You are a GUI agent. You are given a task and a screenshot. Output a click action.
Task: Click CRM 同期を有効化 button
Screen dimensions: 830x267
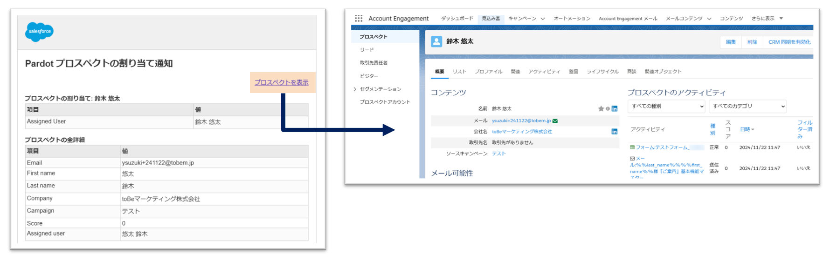789,42
